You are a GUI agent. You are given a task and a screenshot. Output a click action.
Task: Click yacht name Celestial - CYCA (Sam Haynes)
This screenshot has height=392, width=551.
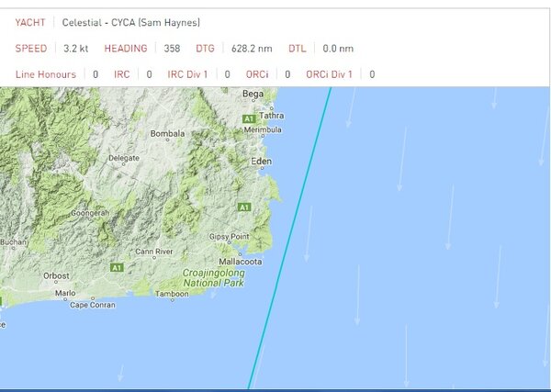131,22
